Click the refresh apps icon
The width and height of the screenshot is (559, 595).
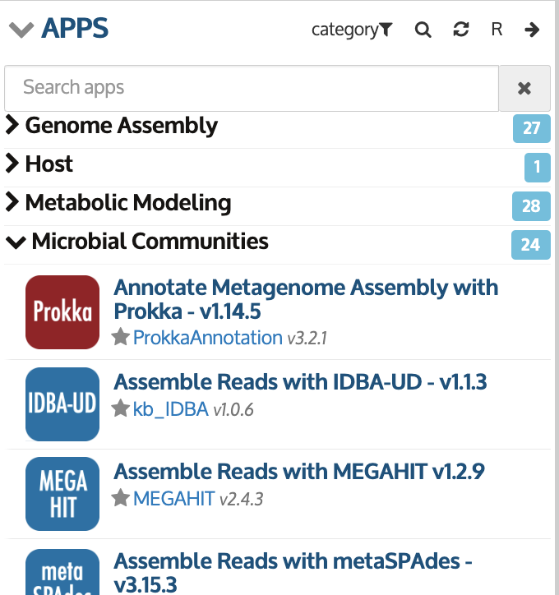tap(461, 30)
